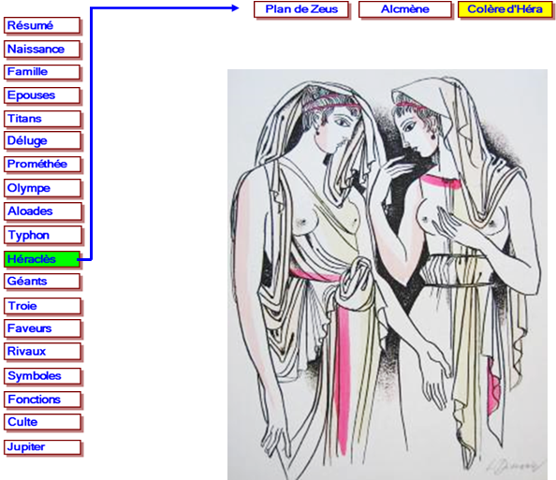The height and width of the screenshot is (480, 556).
Task: Select the Jupiter button
Action: pyautogui.click(x=42, y=447)
